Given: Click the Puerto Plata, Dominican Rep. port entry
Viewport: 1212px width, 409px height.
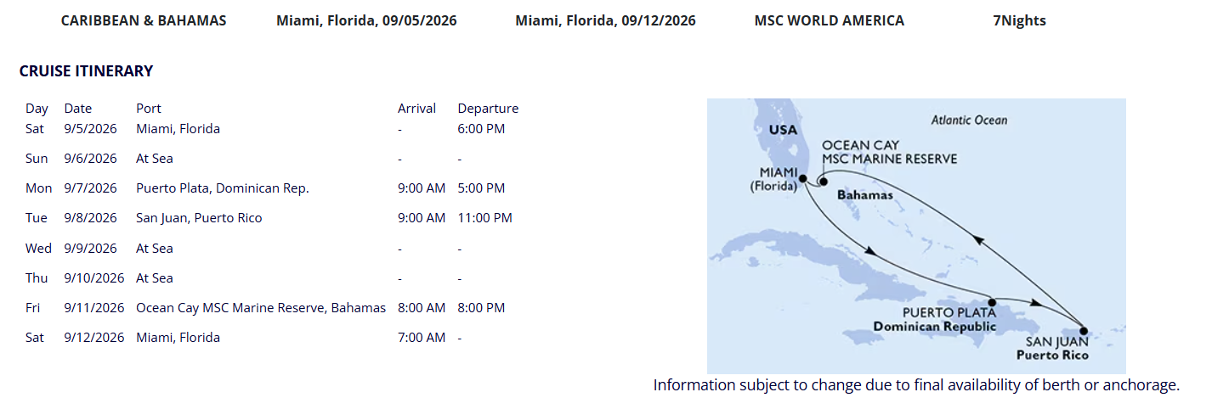Looking at the screenshot, I should pyautogui.click(x=222, y=188).
